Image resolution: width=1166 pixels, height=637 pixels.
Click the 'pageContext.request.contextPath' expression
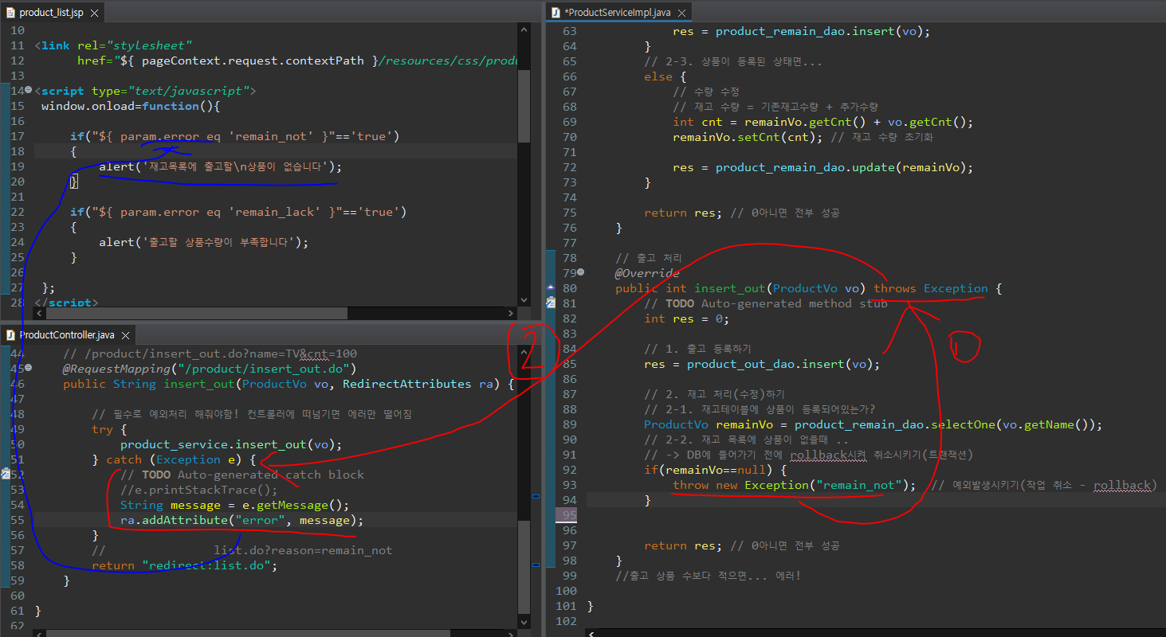(253, 61)
